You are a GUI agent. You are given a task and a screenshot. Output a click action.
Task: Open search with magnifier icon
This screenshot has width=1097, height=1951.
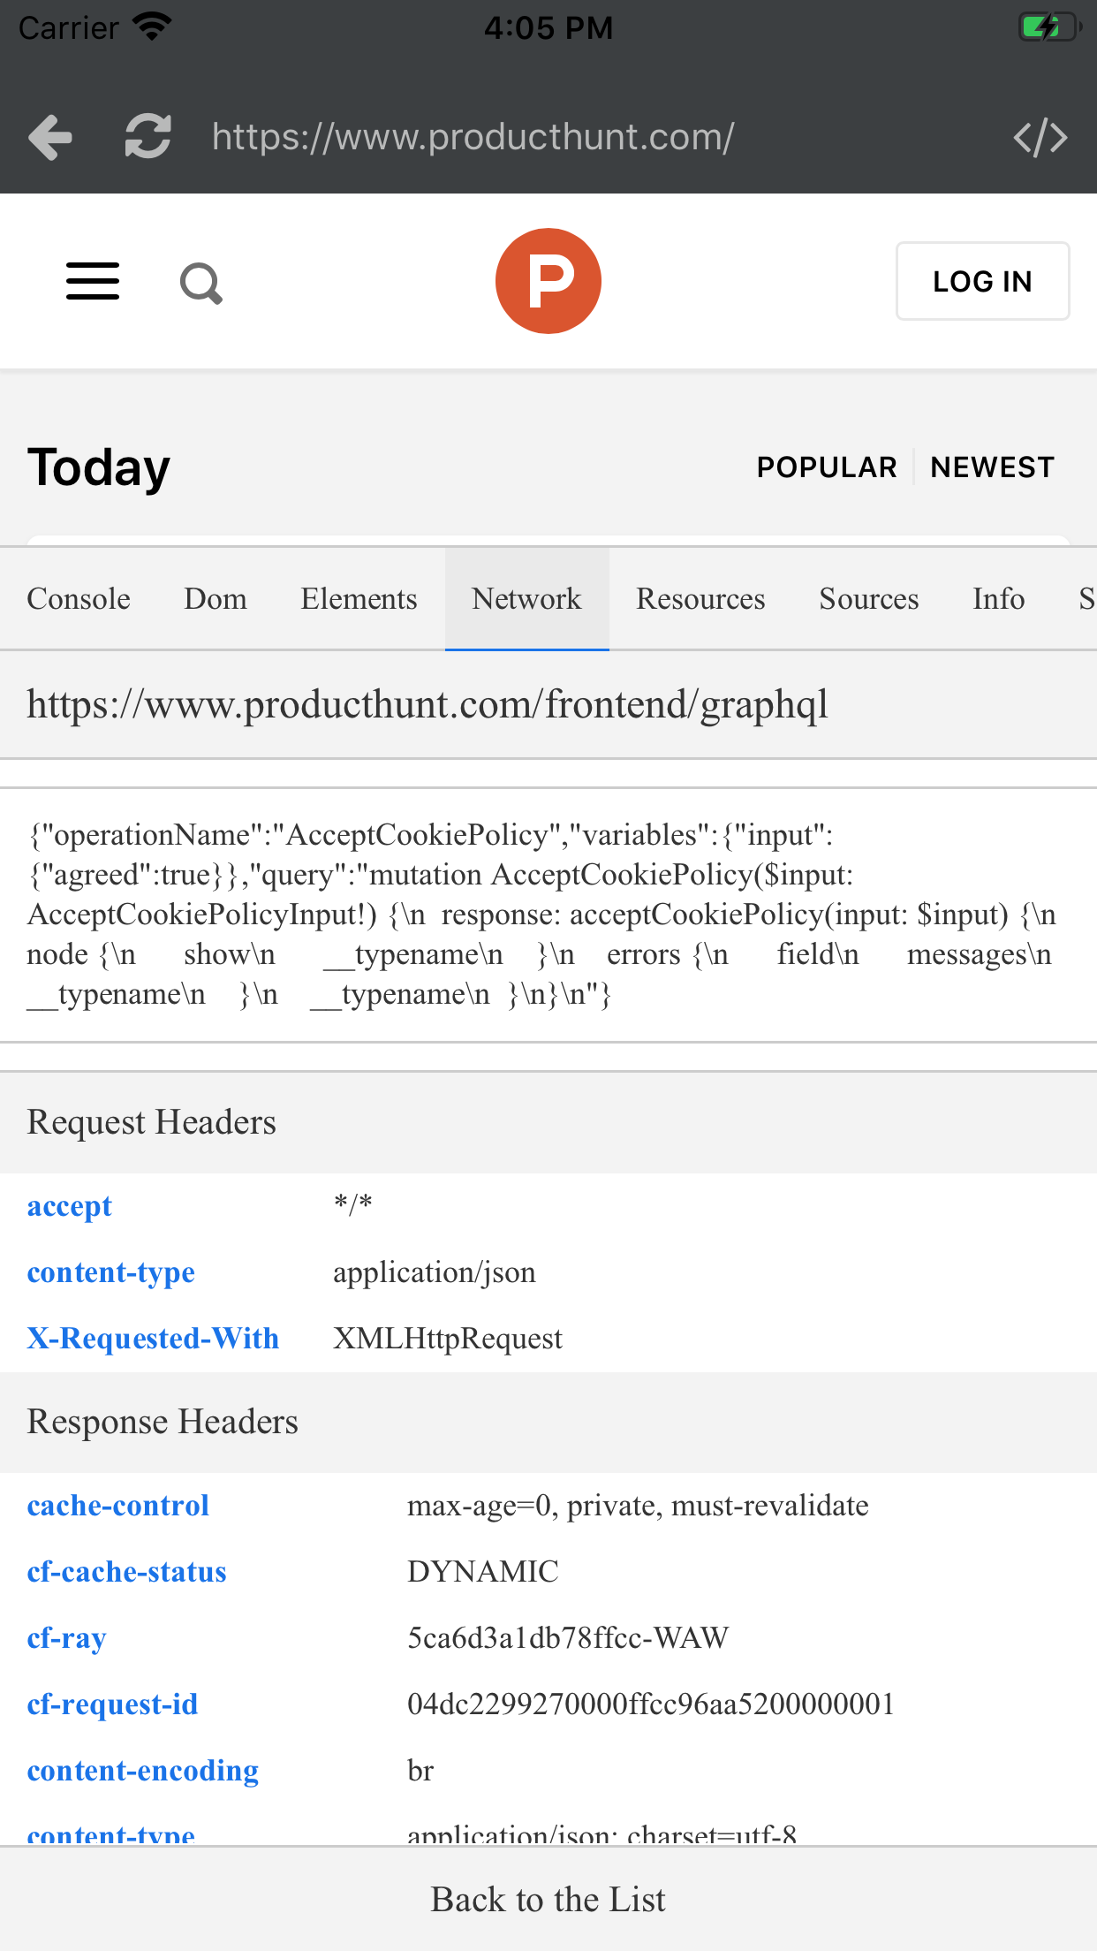[x=201, y=283]
